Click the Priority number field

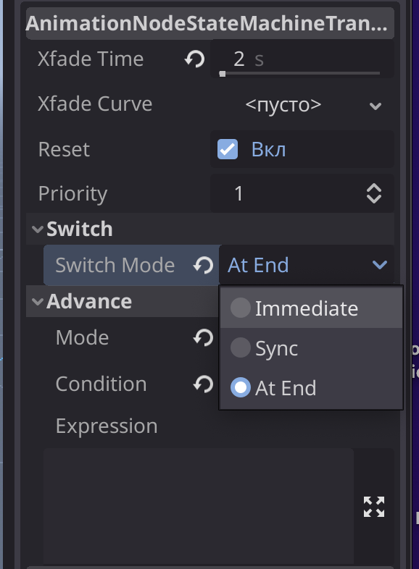pyautogui.click(x=287, y=193)
